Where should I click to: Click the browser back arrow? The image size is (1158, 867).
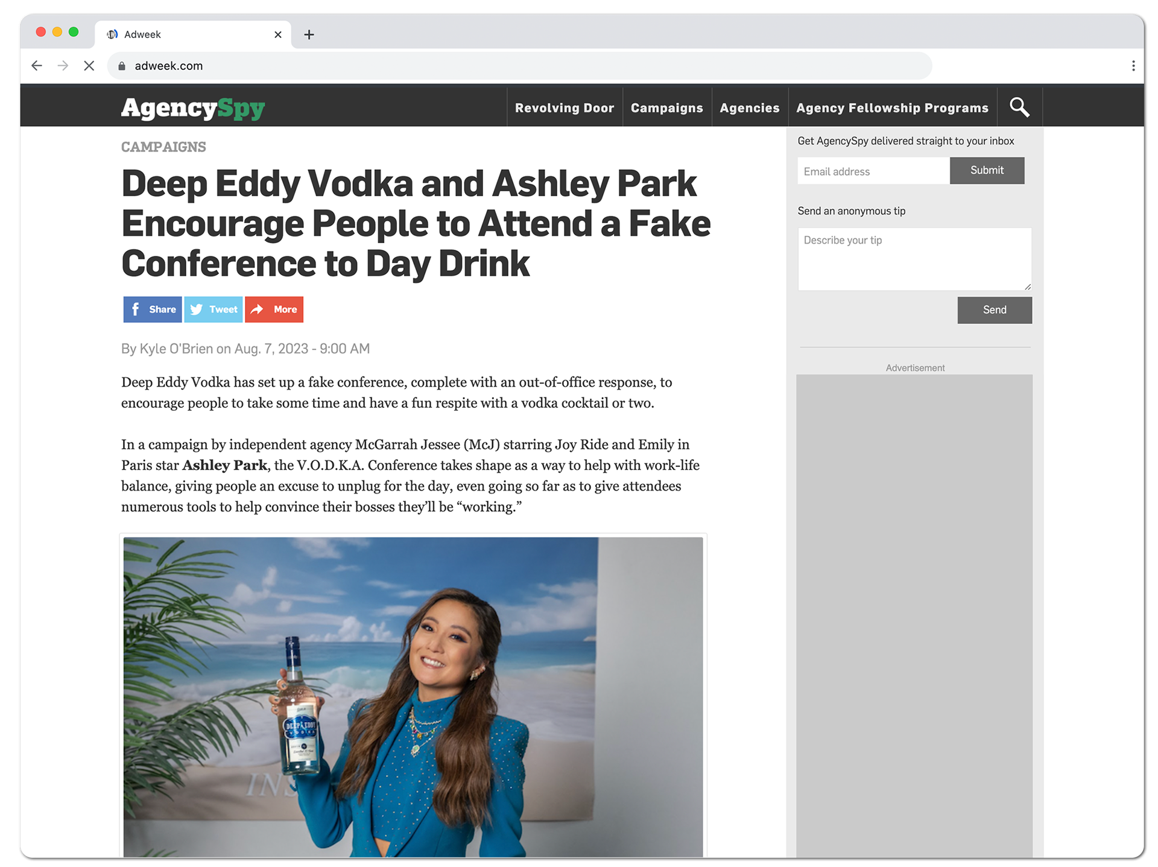point(37,66)
